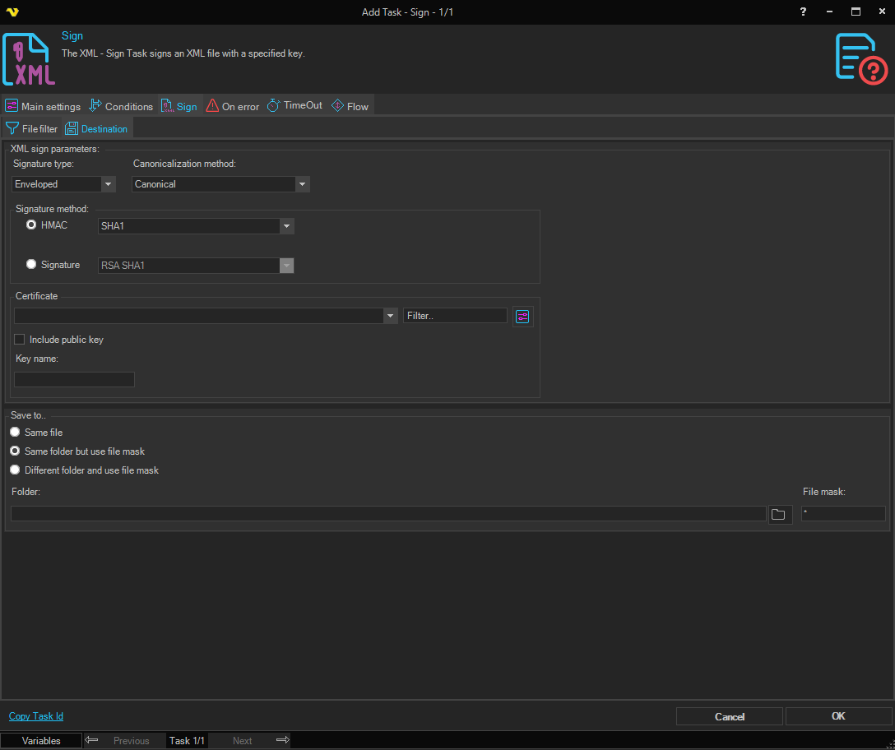The image size is (895, 750).
Task: Open the Canonicalization method dropdown
Action: [302, 184]
